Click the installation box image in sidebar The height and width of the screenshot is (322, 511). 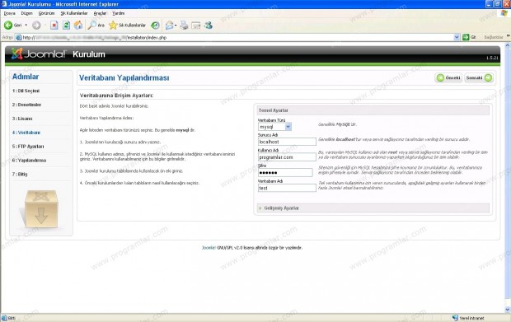(41, 208)
